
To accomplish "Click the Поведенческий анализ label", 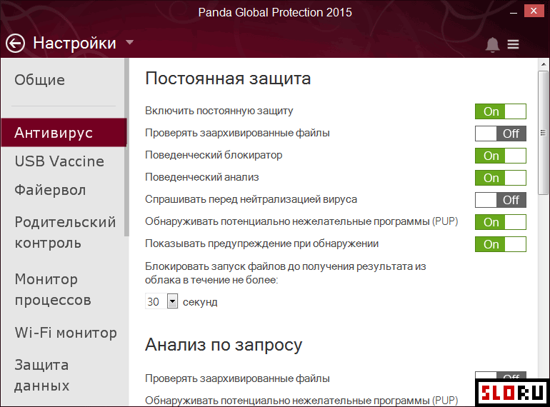I will tap(202, 177).
